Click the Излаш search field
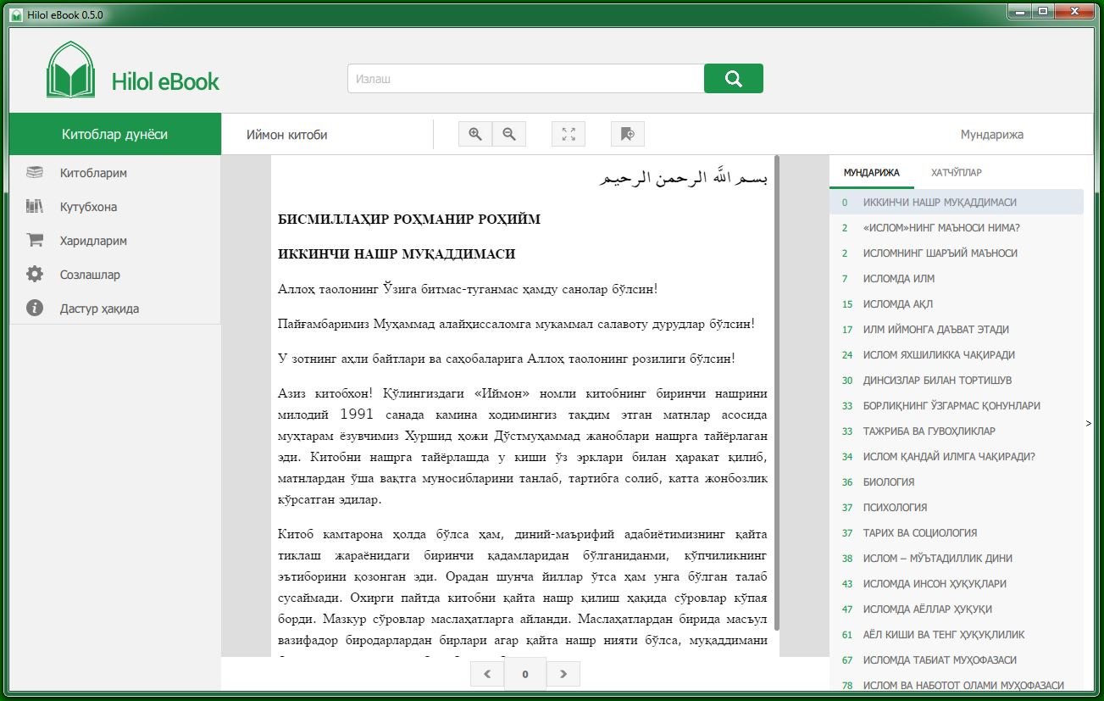1104x701 pixels. pyautogui.click(x=525, y=79)
